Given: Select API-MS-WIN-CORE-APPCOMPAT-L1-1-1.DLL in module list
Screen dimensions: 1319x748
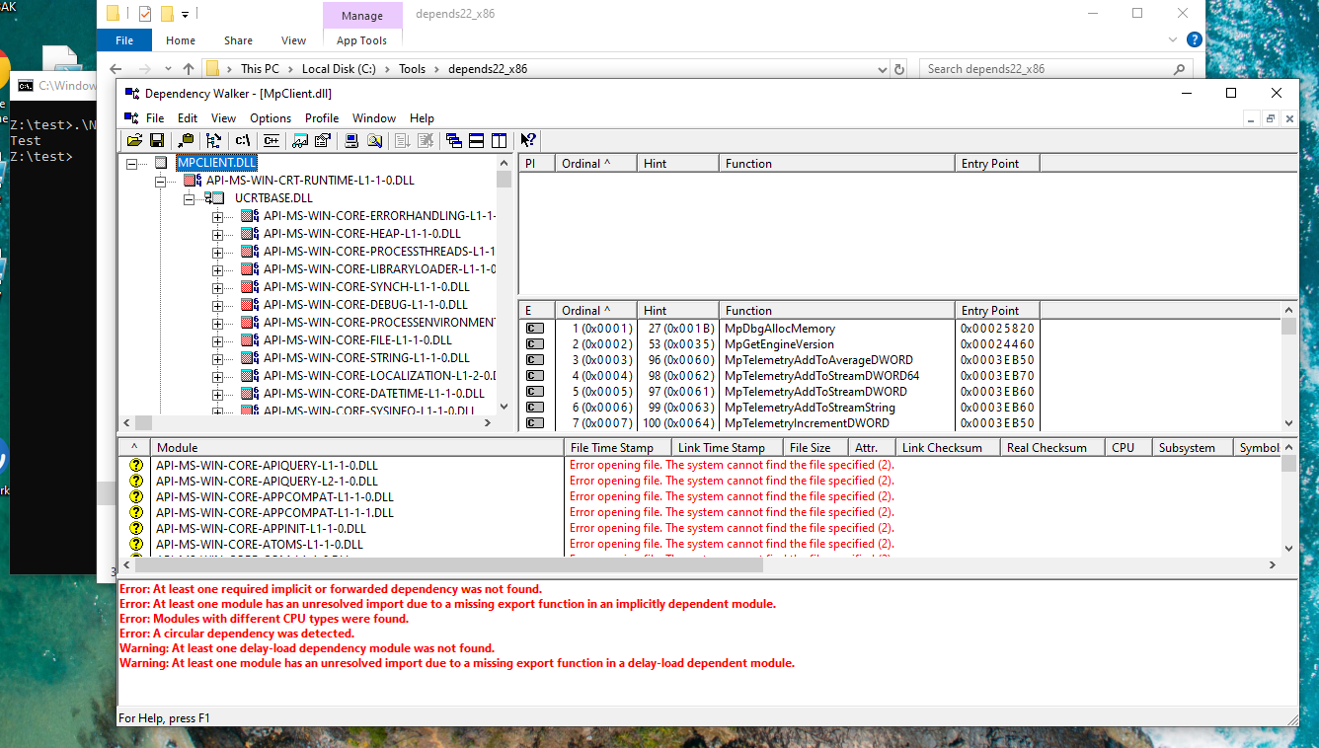Looking at the screenshot, I should tap(274, 512).
